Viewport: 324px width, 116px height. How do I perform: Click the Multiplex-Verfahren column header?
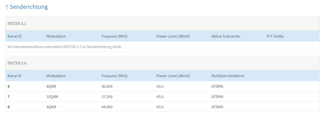pos(228,76)
